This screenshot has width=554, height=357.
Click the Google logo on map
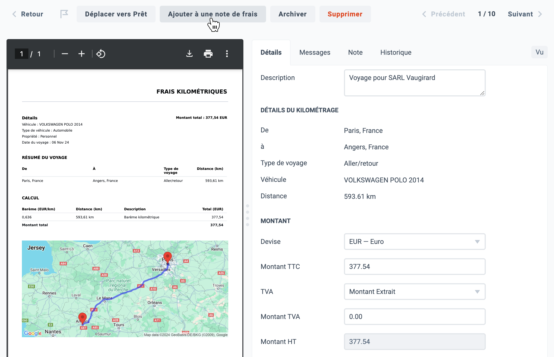(x=33, y=333)
